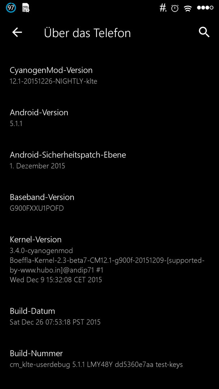Select the Android-Sicherheitspatch-Ebene entry
Image resolution: width=219 pixels, height=389 pixels.
pos(109,160)
